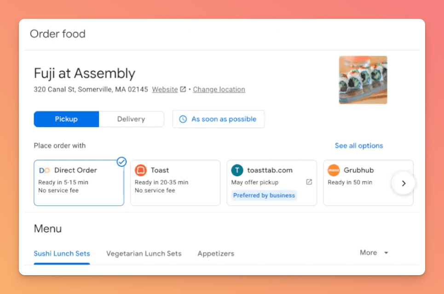This screenshot has height=294, width=444.
Task: Click the external link icon on toasttab.com card
Action: [x=309, y=182]
